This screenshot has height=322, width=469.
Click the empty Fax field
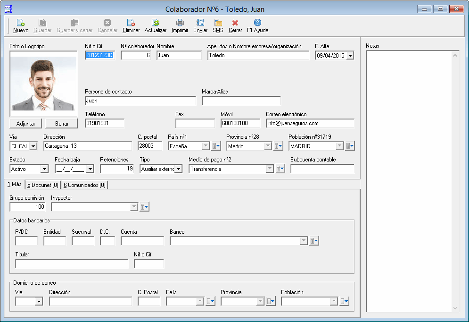195,123
